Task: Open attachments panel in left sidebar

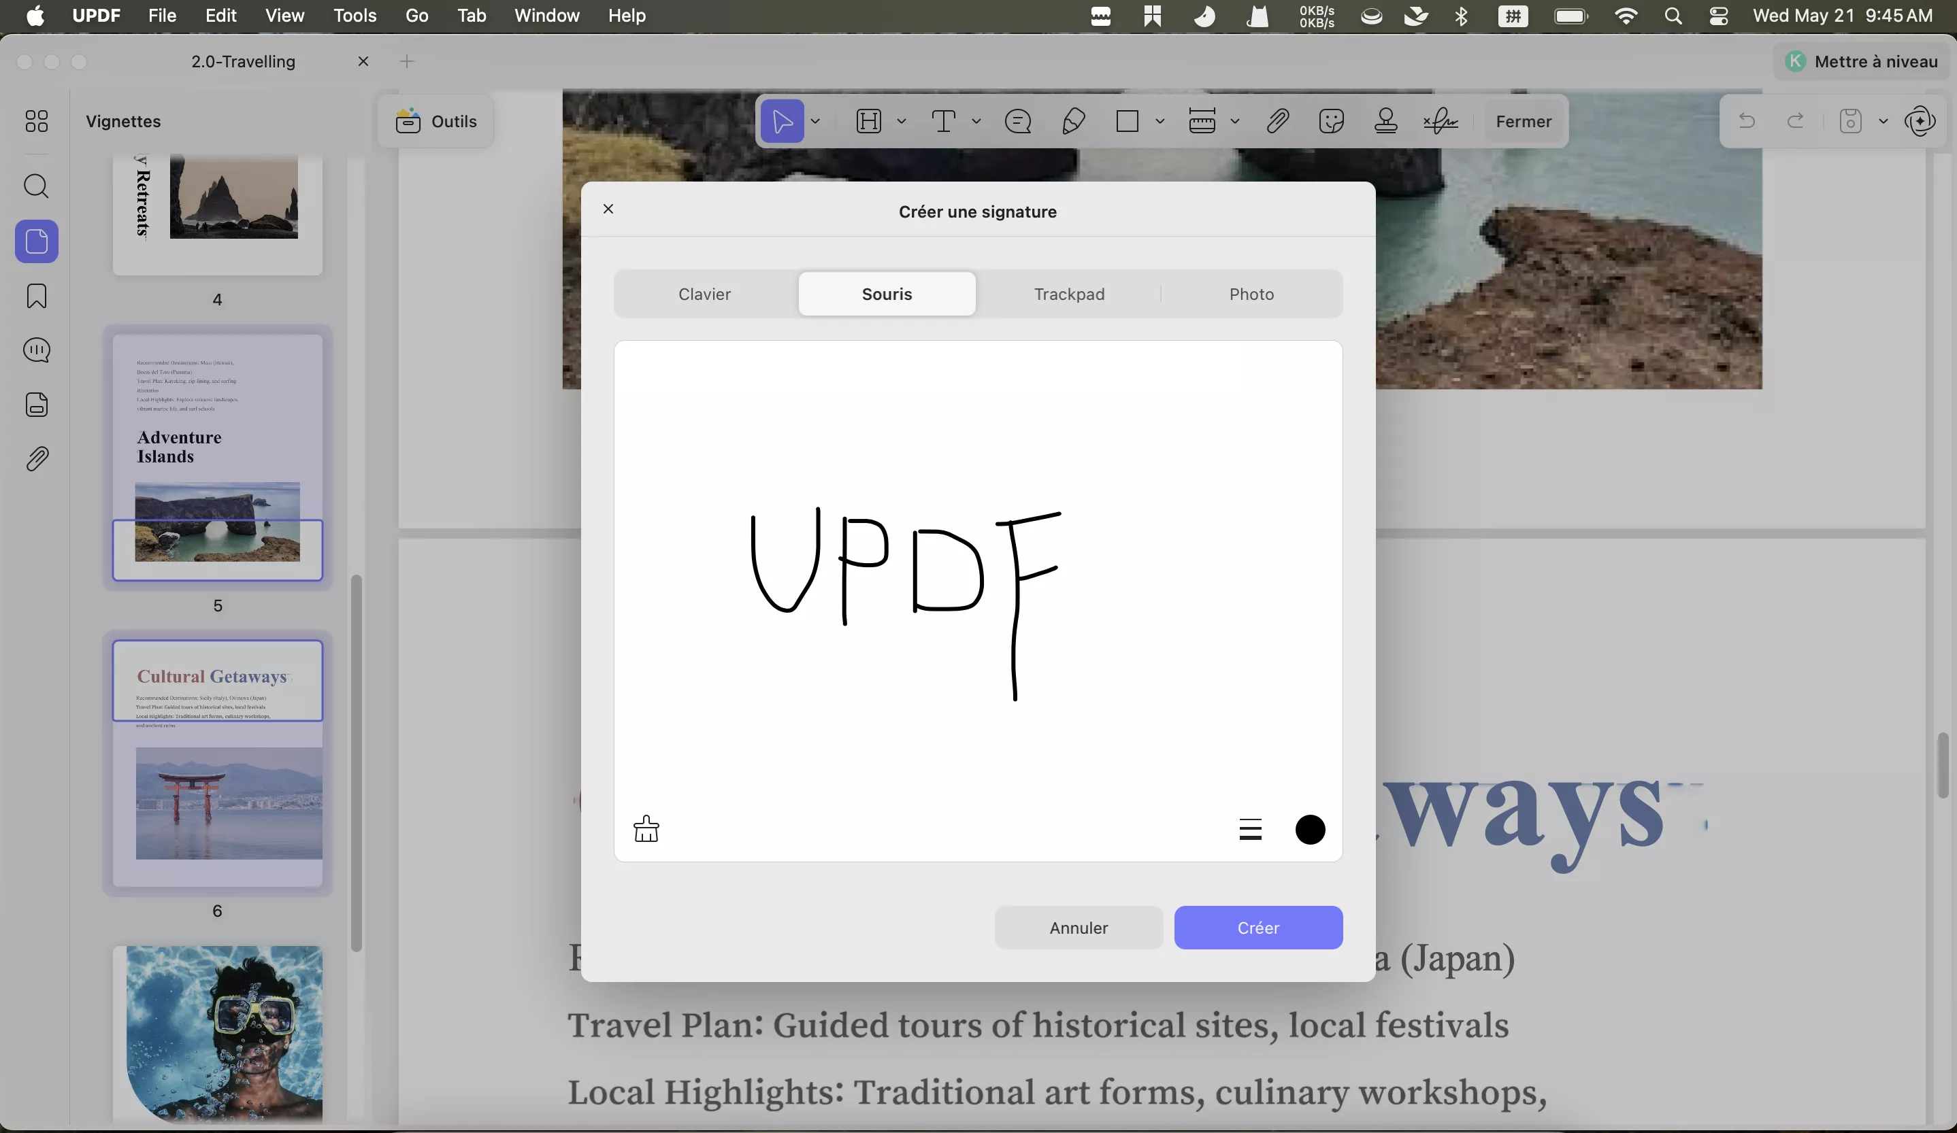Action: point(37,458)
